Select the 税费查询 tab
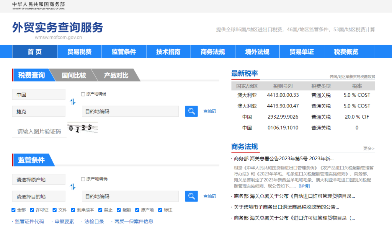 31,75
